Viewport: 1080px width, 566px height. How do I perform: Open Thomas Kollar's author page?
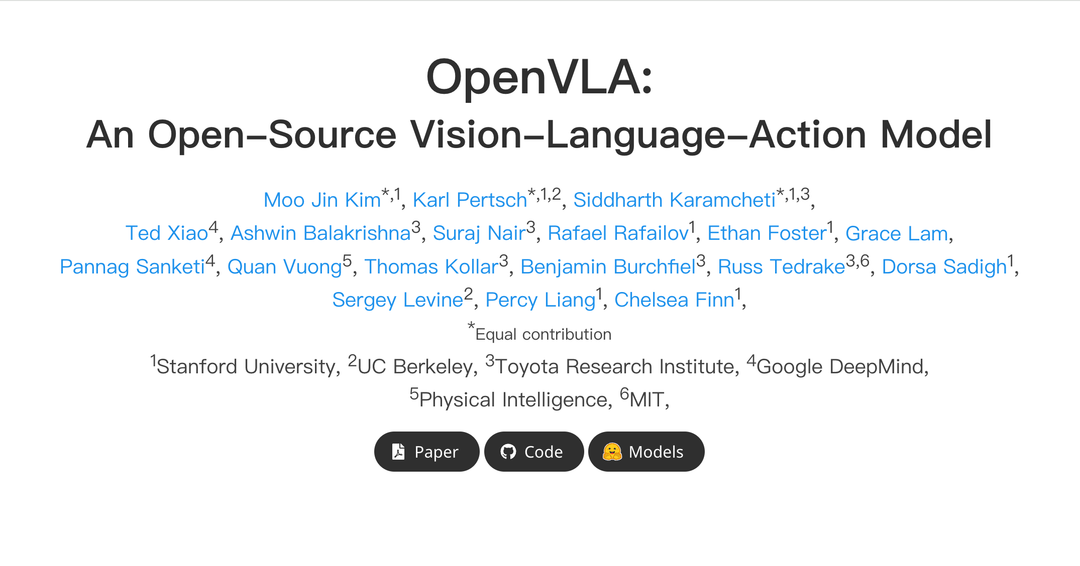click(x=431, y=266)
